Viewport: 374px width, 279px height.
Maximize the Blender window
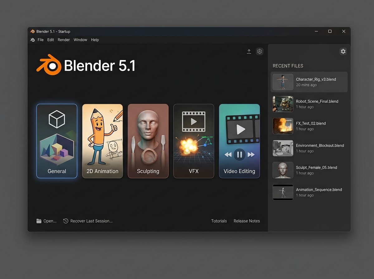(x=330, y=31)
